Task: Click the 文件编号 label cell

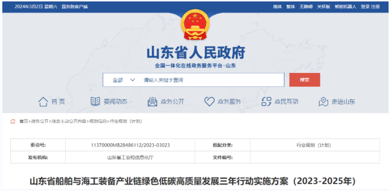Action: pos(222,157)
